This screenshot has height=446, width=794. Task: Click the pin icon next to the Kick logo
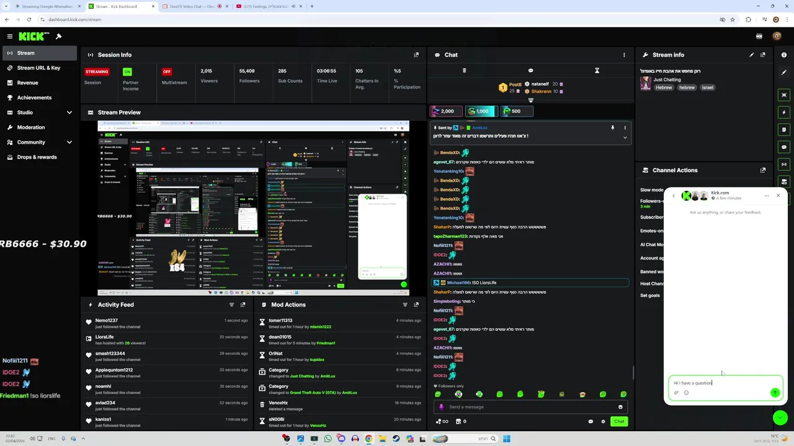click(58, 37)
